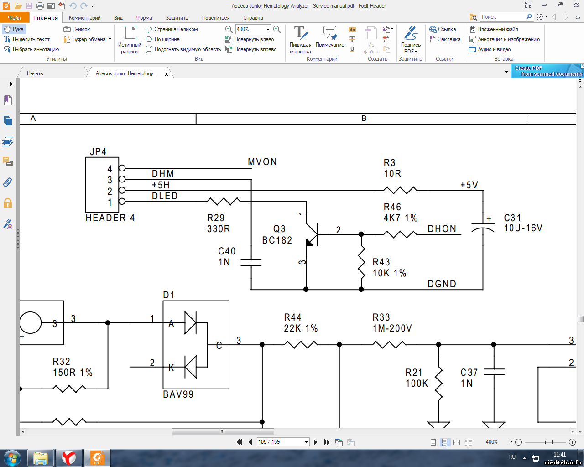Expand the page number 105 / 159 dropdown

tap(306, 442)
